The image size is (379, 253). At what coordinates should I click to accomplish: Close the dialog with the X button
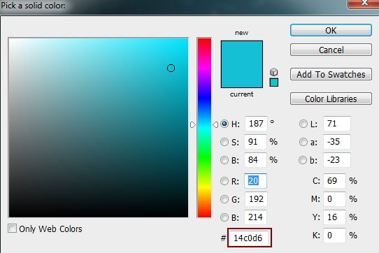pos(364,3)
